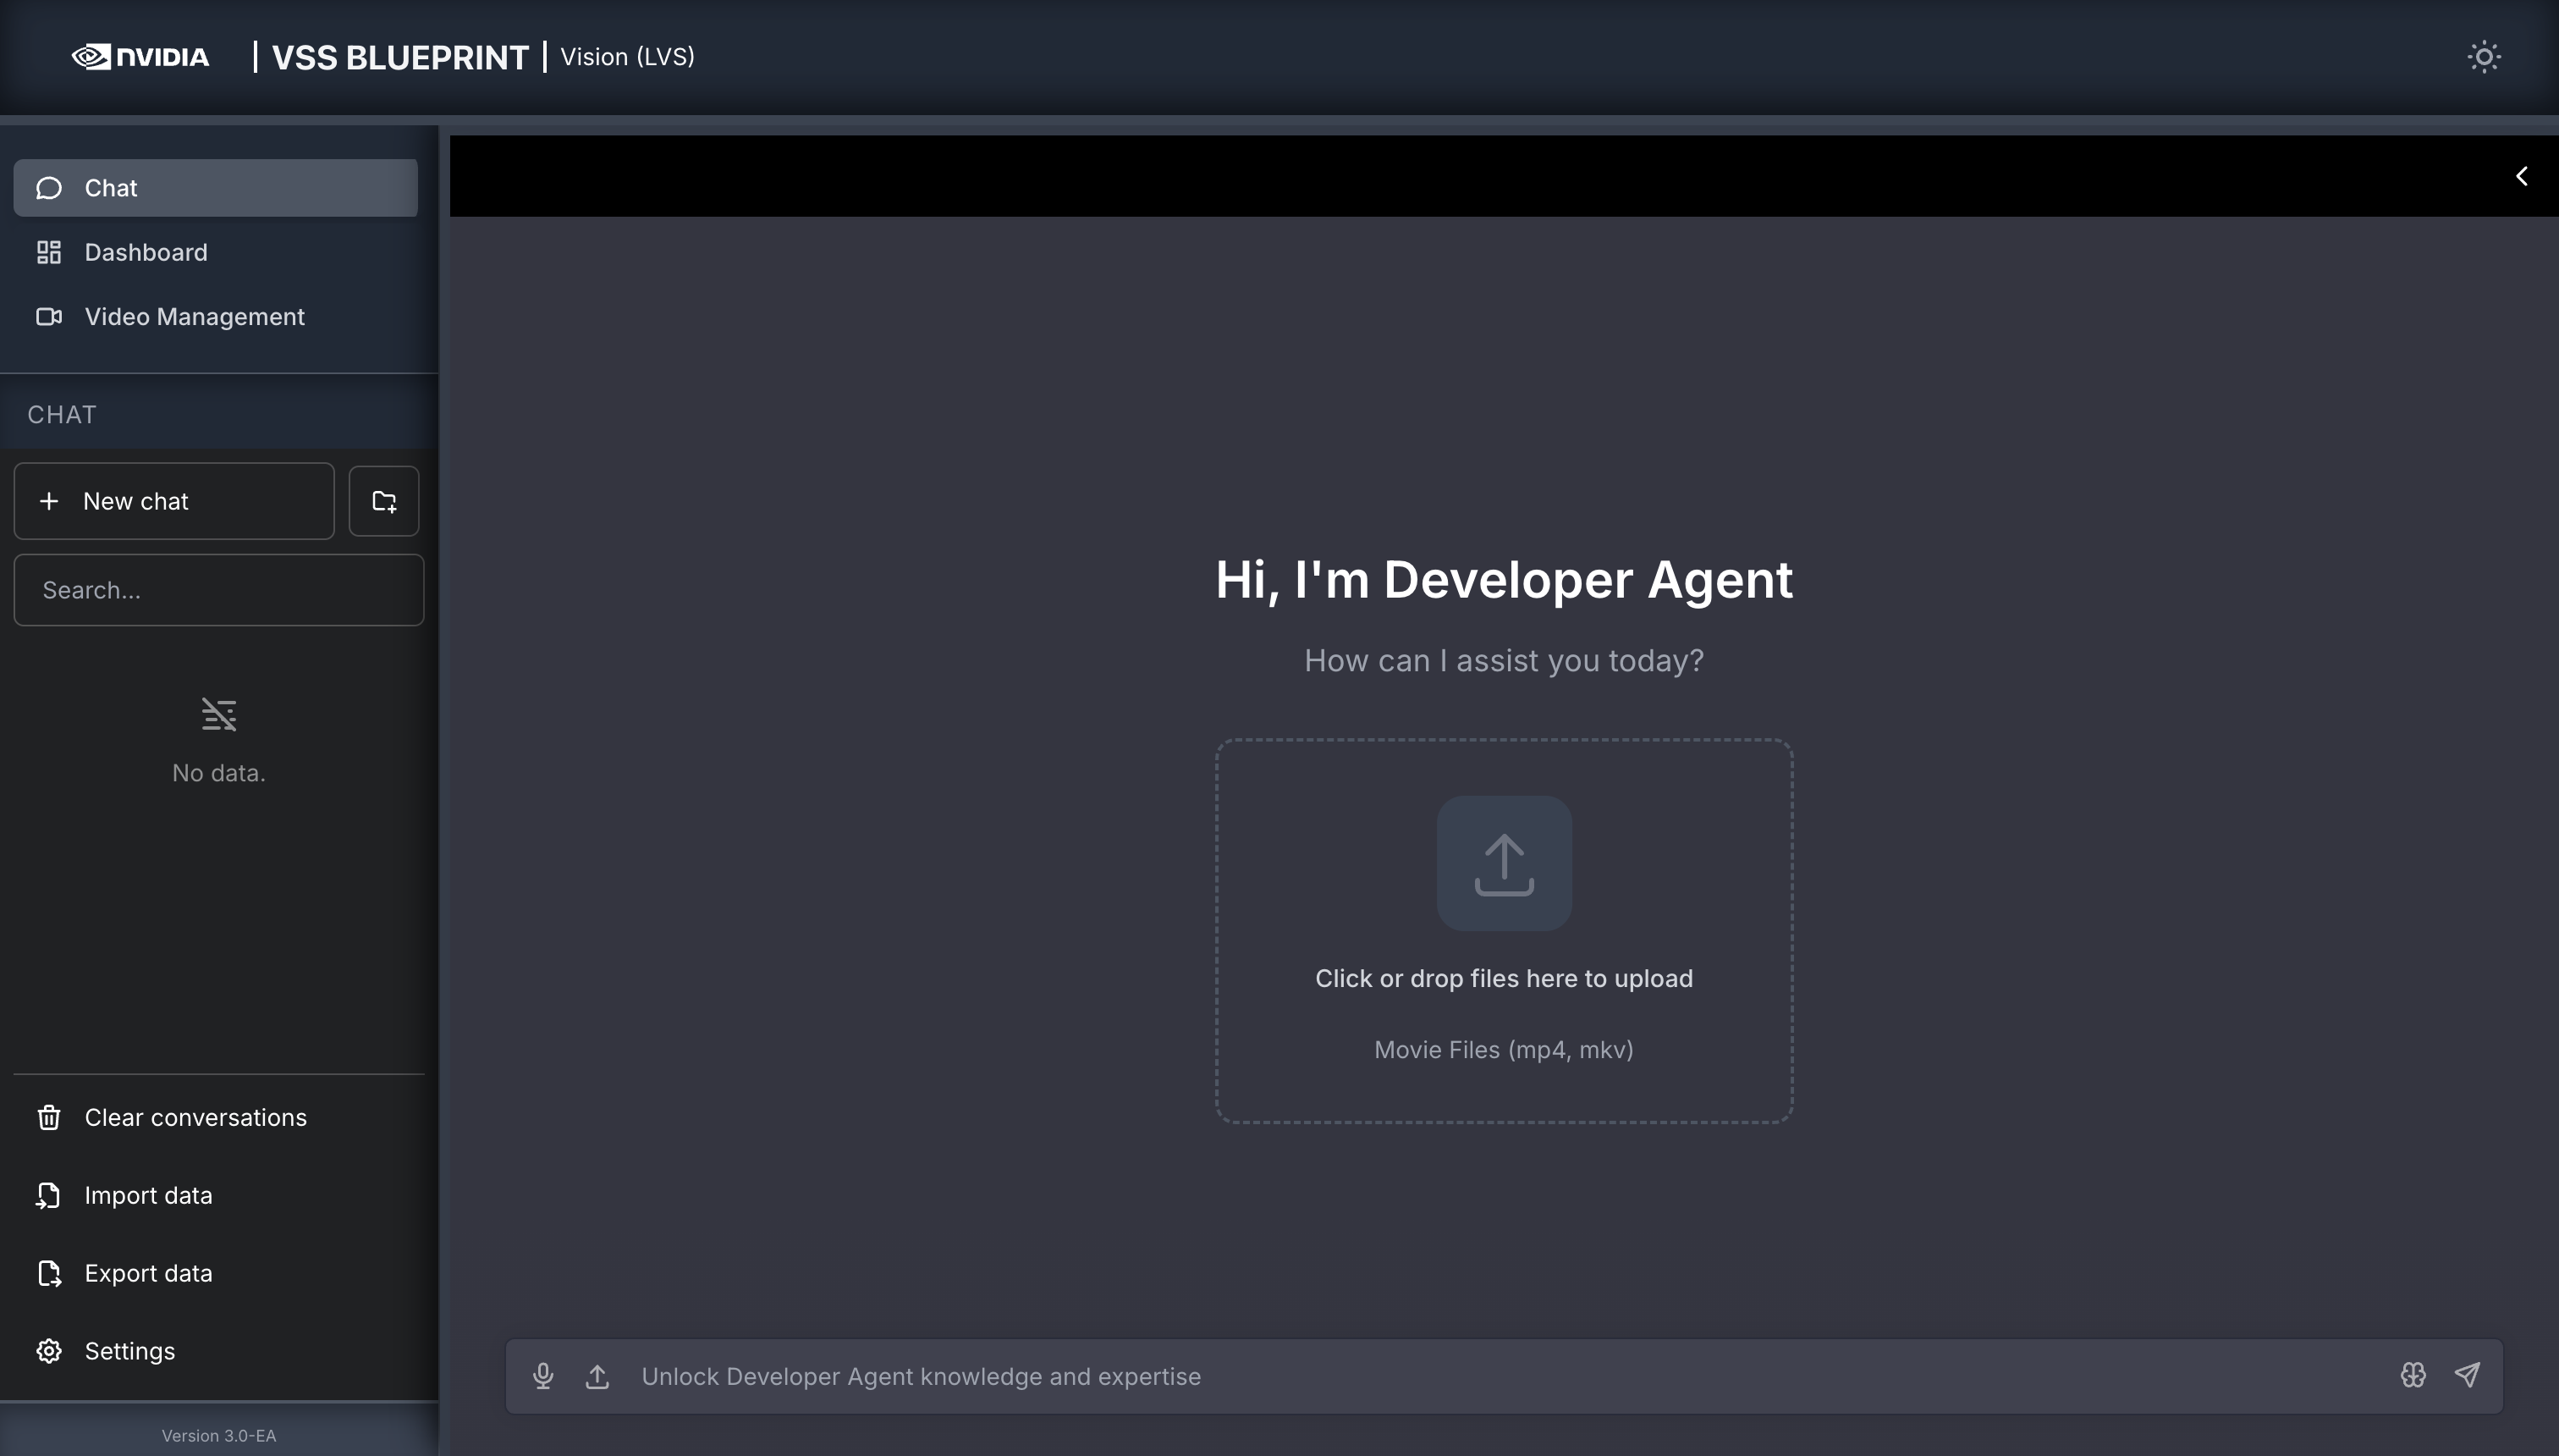Click the NVIDIA logo in the header

tap(141, 57)
